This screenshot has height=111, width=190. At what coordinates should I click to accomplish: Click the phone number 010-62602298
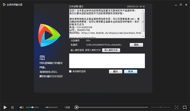[84, 27]
